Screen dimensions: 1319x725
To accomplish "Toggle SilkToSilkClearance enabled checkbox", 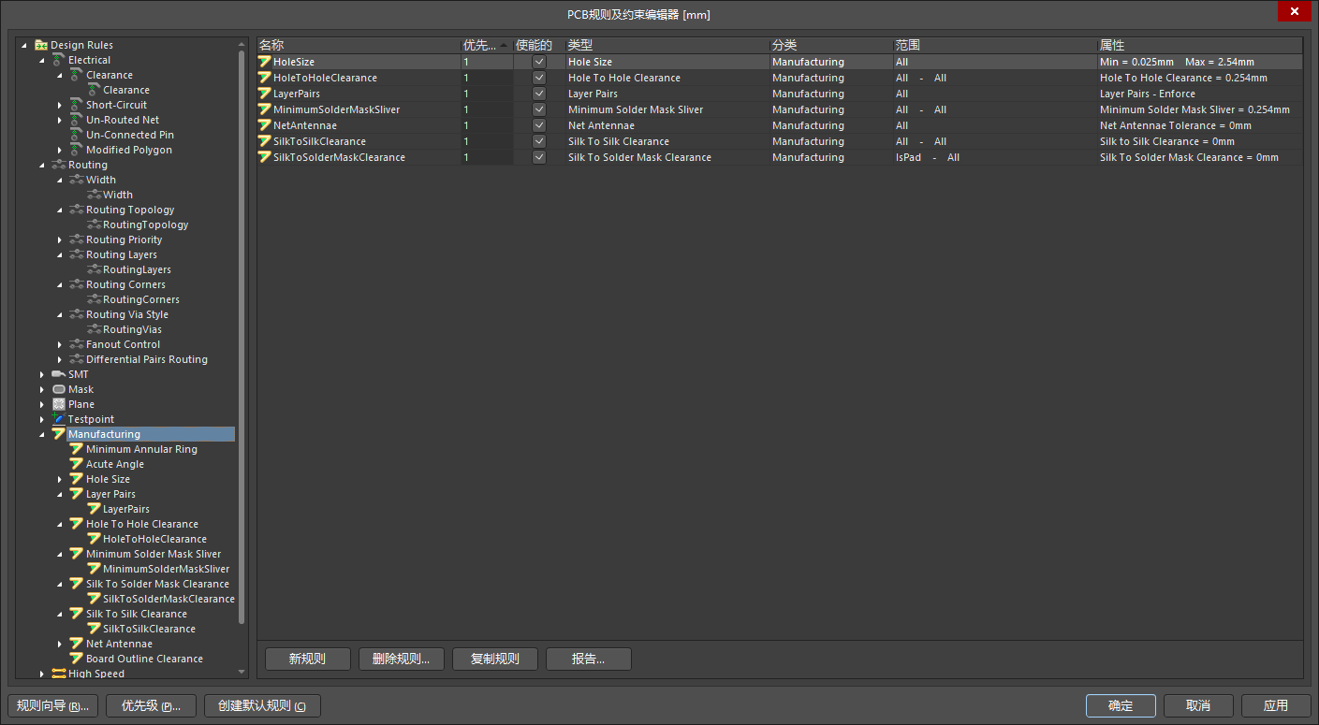I will pos(539,141).
